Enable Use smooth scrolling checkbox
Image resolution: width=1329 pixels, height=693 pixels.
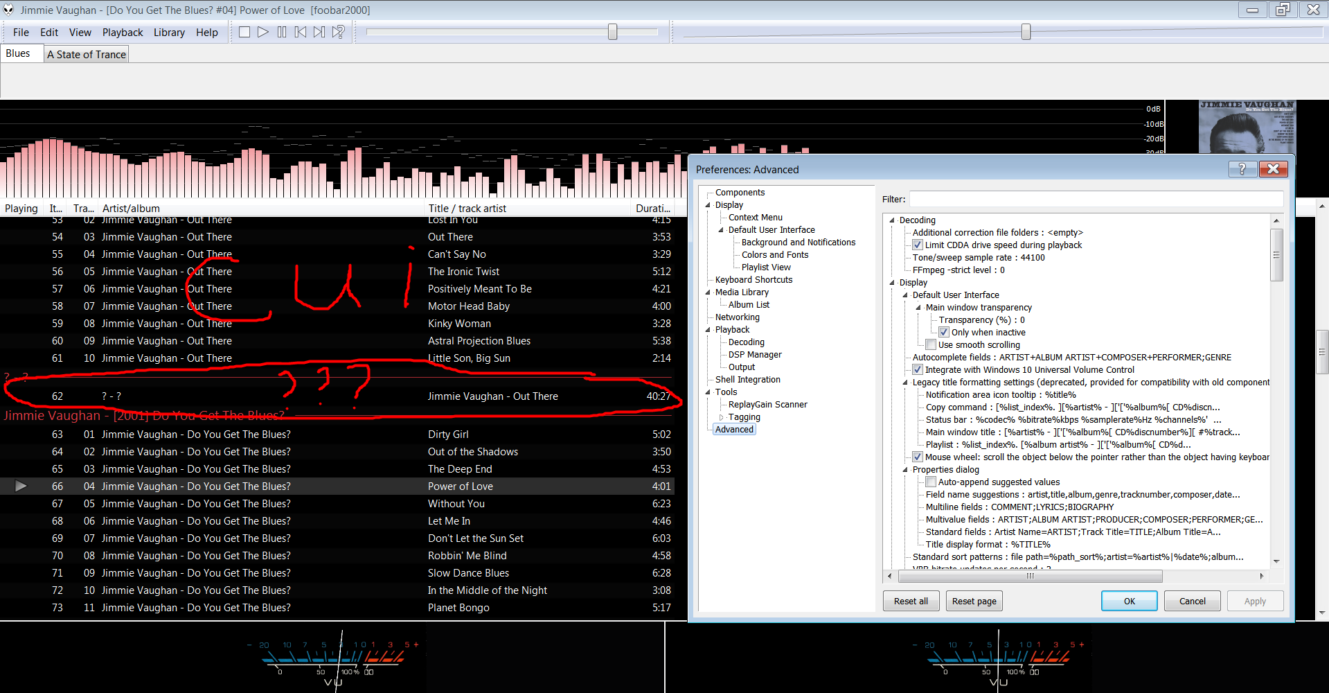(x=931, y=345)
